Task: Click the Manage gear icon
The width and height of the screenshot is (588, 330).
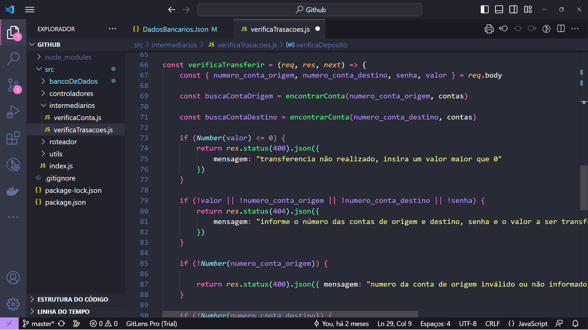Action: [x=13, y=304]
